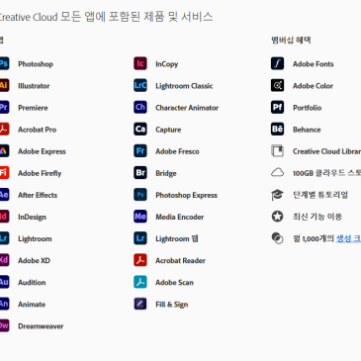The height and width of the screenshot is (361, 361).
Task: Click the cloud storage icon
Action: 277,172
